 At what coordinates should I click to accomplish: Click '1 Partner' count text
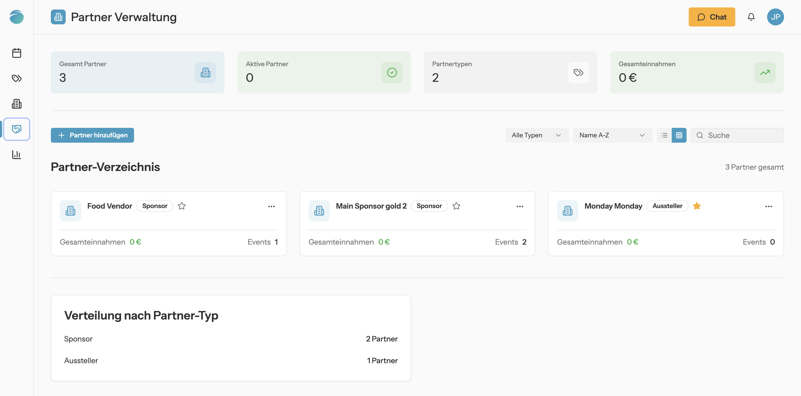tap(382, 361)
